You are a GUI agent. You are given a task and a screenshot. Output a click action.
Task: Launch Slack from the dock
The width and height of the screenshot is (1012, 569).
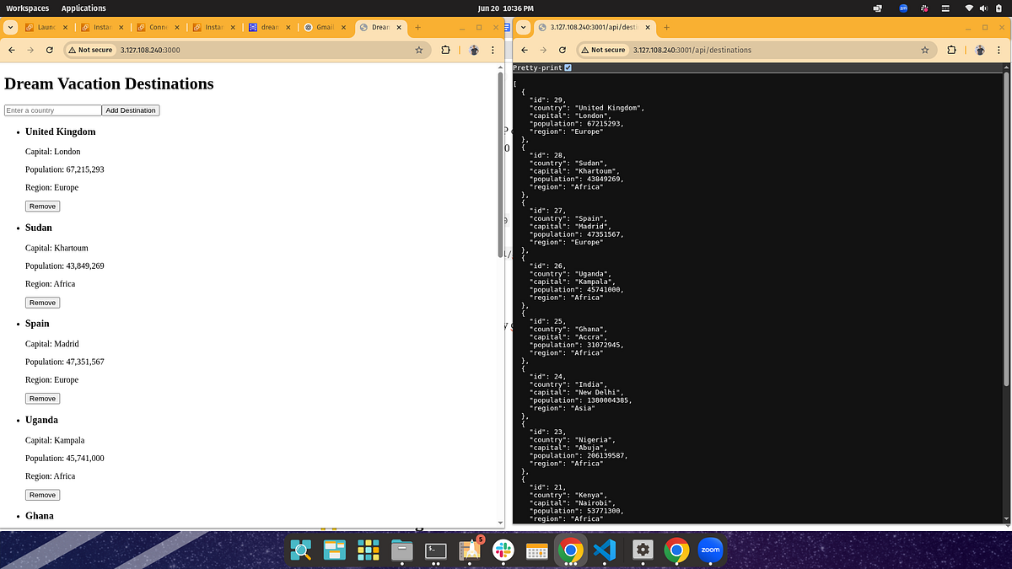503,550
